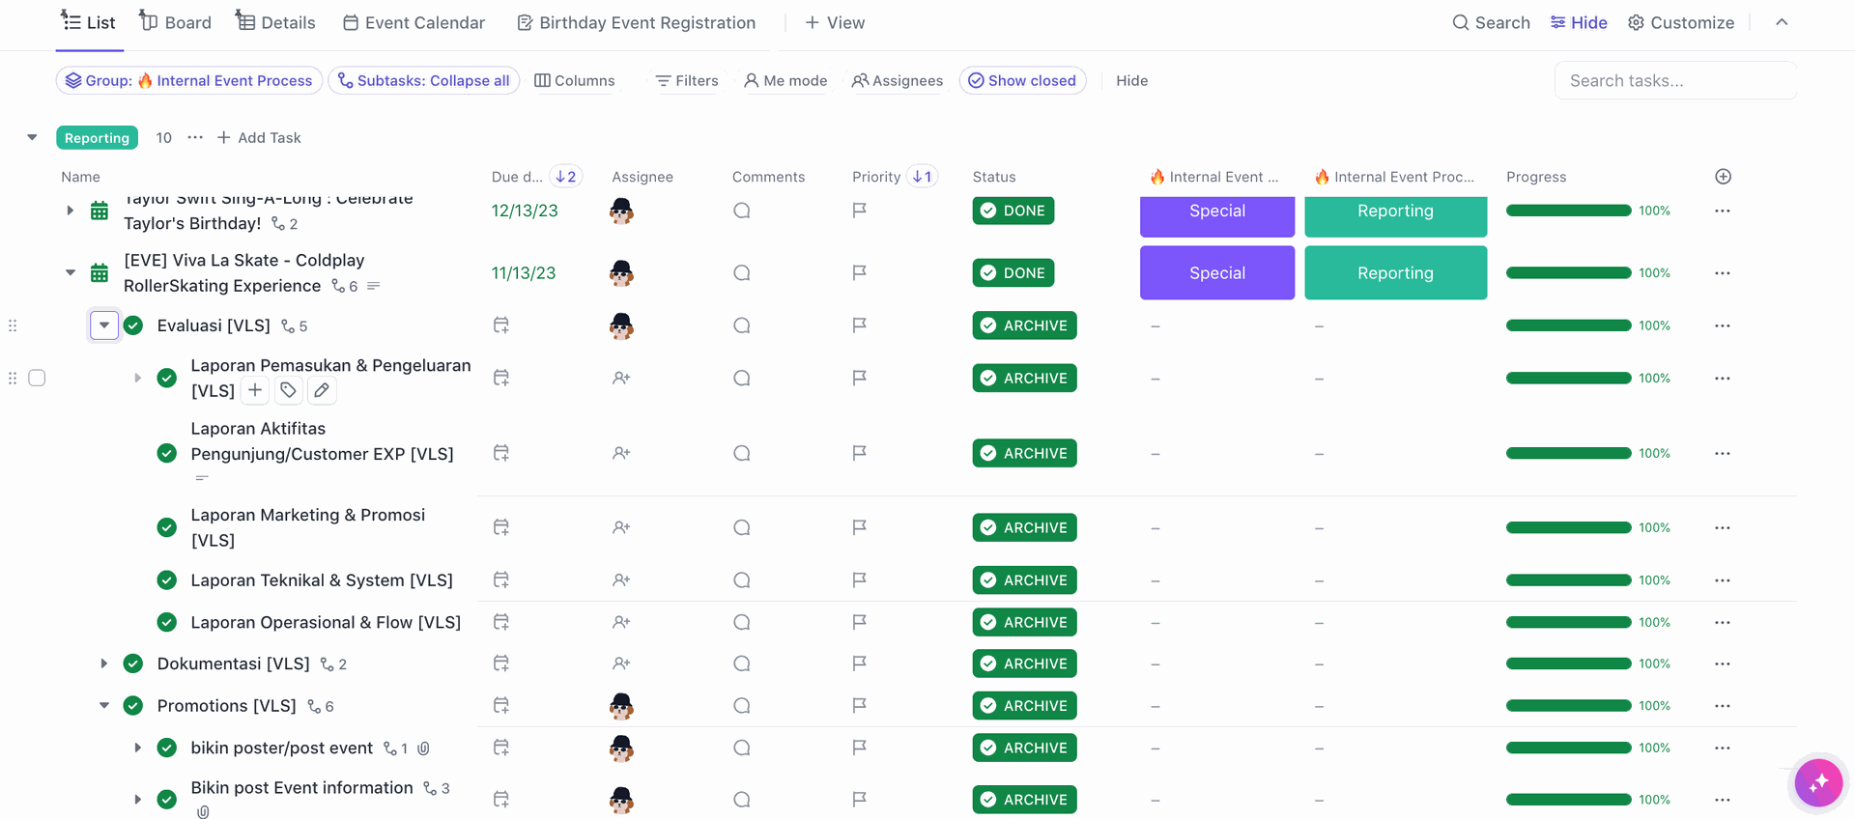1855x819 pixels.
Task: Set priority flag for bikin poster/post event
Action: (x=859, y=748)
